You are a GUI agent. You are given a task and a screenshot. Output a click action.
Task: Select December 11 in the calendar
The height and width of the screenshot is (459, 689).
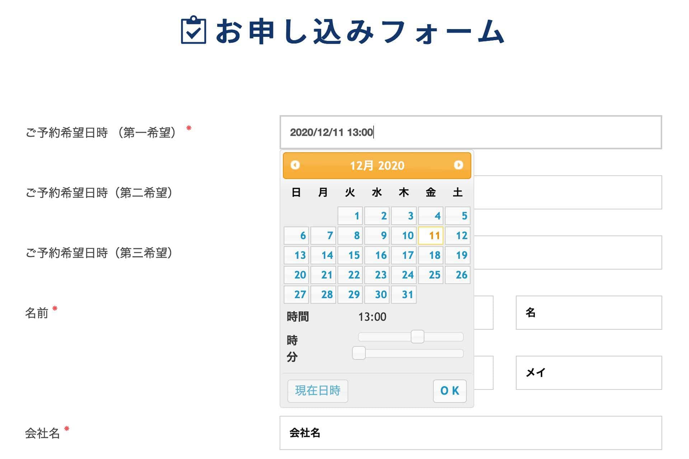[431, 236]
